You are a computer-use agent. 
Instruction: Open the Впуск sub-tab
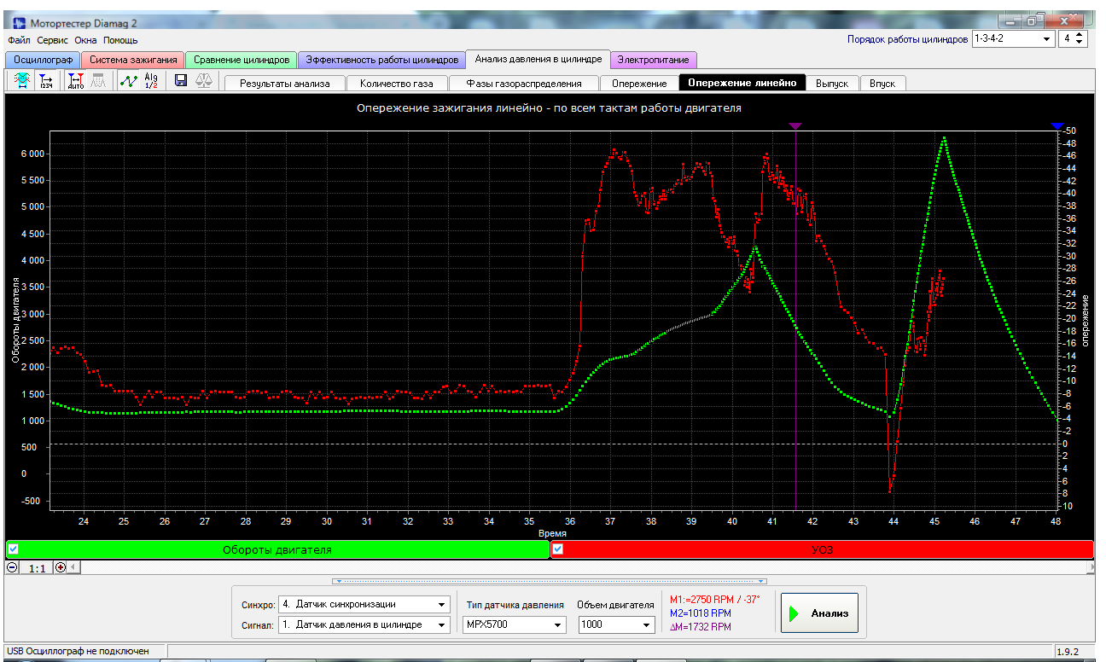(x=882, y=84)
